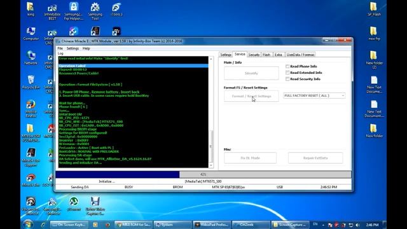Click the volume icon in system tray
This screenshot has width=407, height=229.
(357, 225)
